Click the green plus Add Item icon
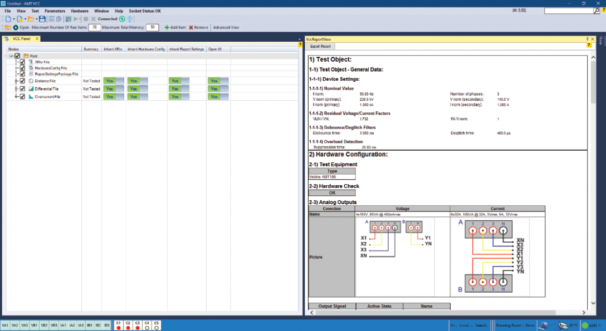 (167, 27)
